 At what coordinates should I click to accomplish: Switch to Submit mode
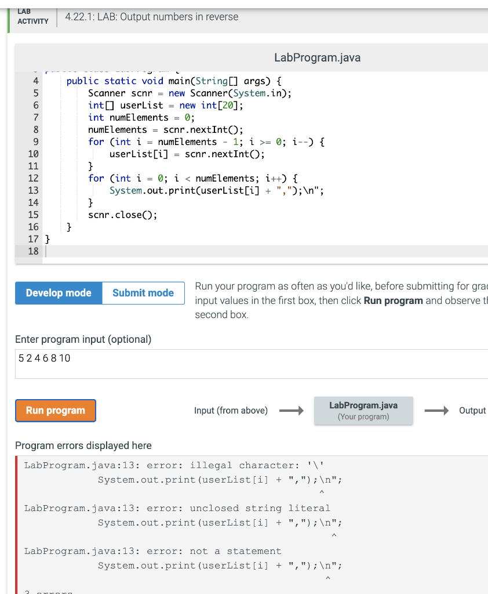[143, 293]
